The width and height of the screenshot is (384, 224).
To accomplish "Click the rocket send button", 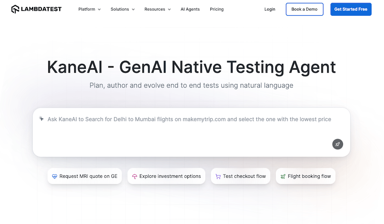I will (337, 144).
